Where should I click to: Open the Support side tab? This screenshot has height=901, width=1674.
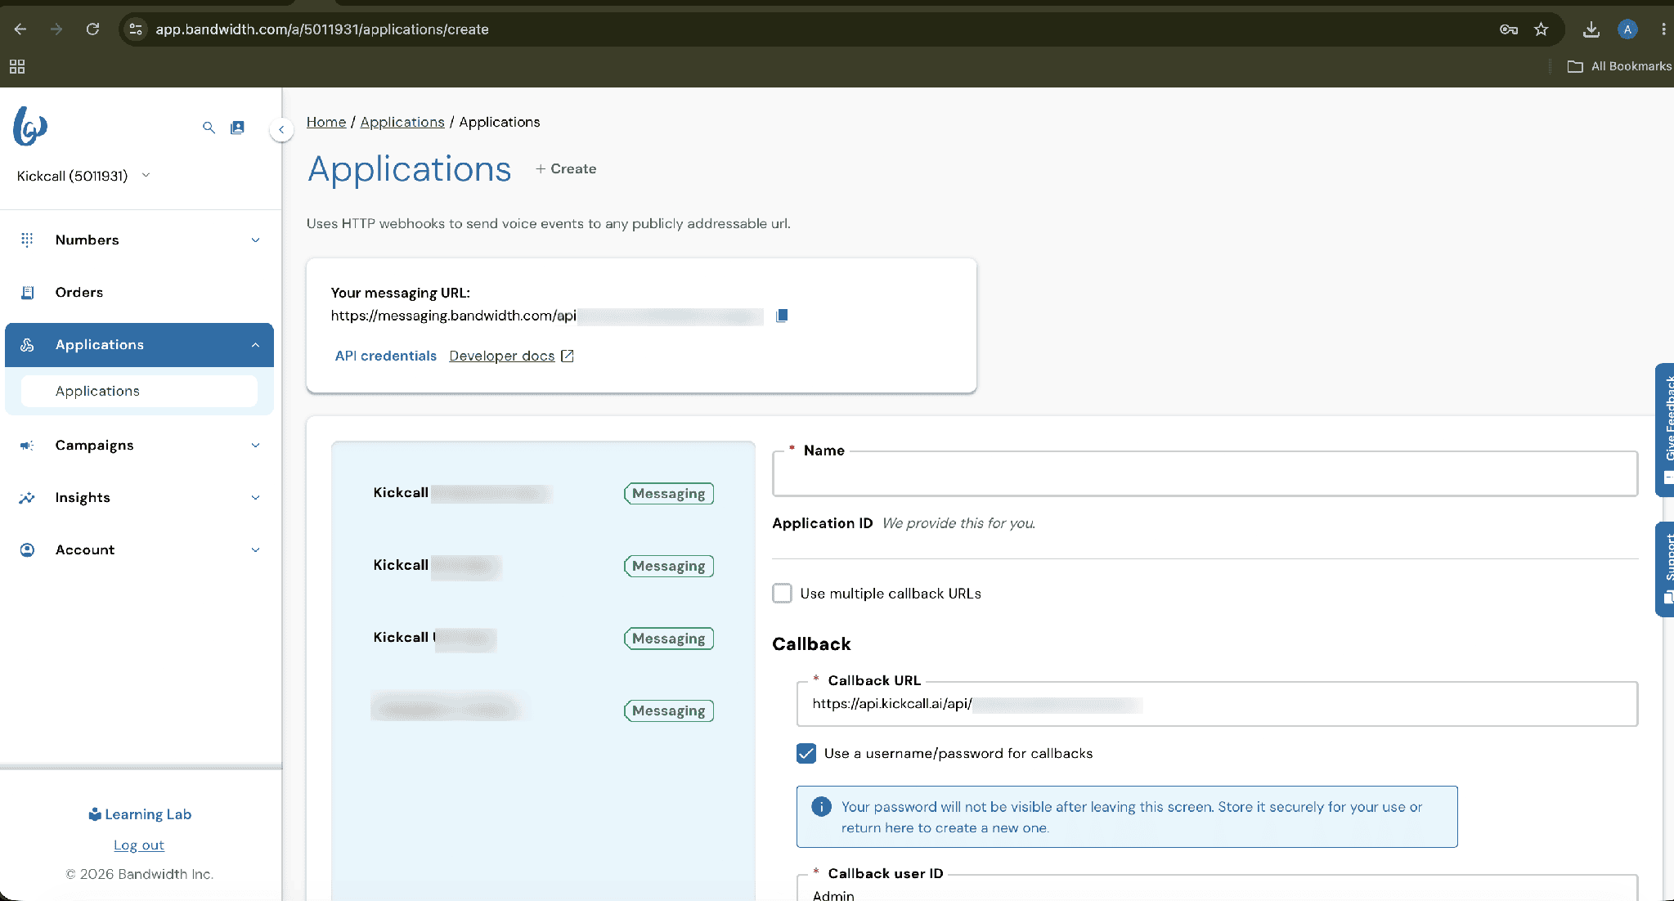click(x=1665, y=569)
